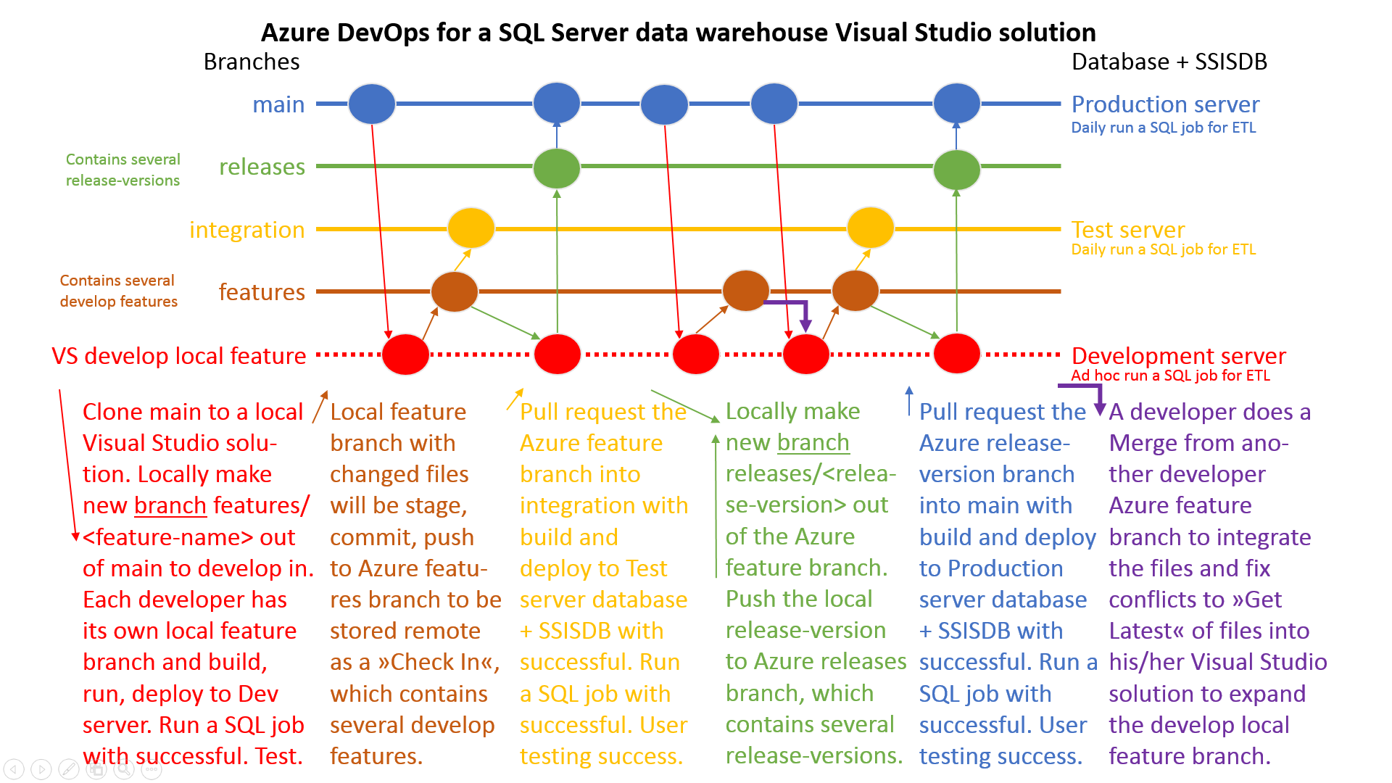Open the see-all-slides grid view icon
This screenshot has height=783, width=1392.
[x=96, y=769]
